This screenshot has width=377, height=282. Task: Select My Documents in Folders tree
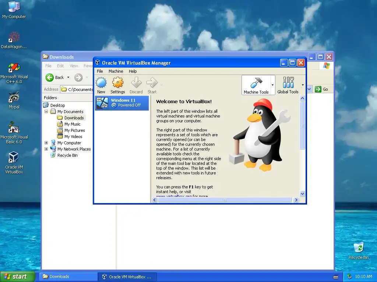click(x=70, y=112)
